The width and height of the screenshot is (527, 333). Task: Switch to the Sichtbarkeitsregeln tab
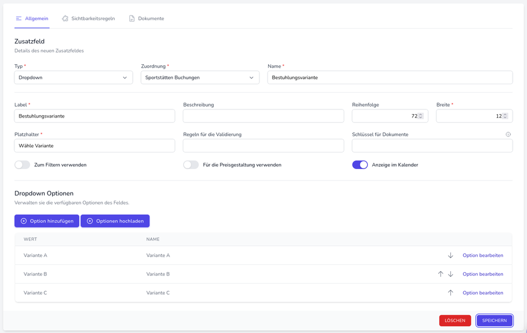[93, 18]
